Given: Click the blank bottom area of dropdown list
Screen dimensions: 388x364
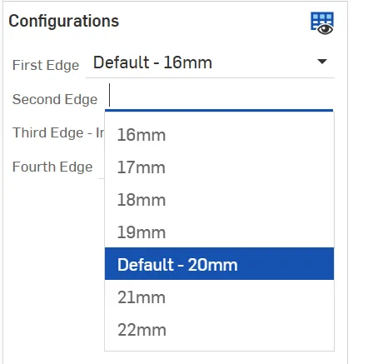Looking at the screenshot, I should pos(219,348).
